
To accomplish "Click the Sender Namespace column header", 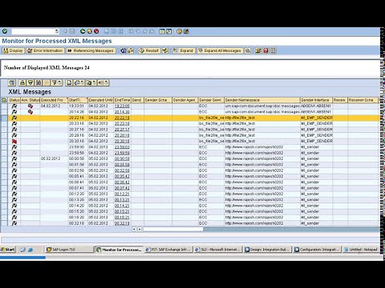I will coord(262,100).
